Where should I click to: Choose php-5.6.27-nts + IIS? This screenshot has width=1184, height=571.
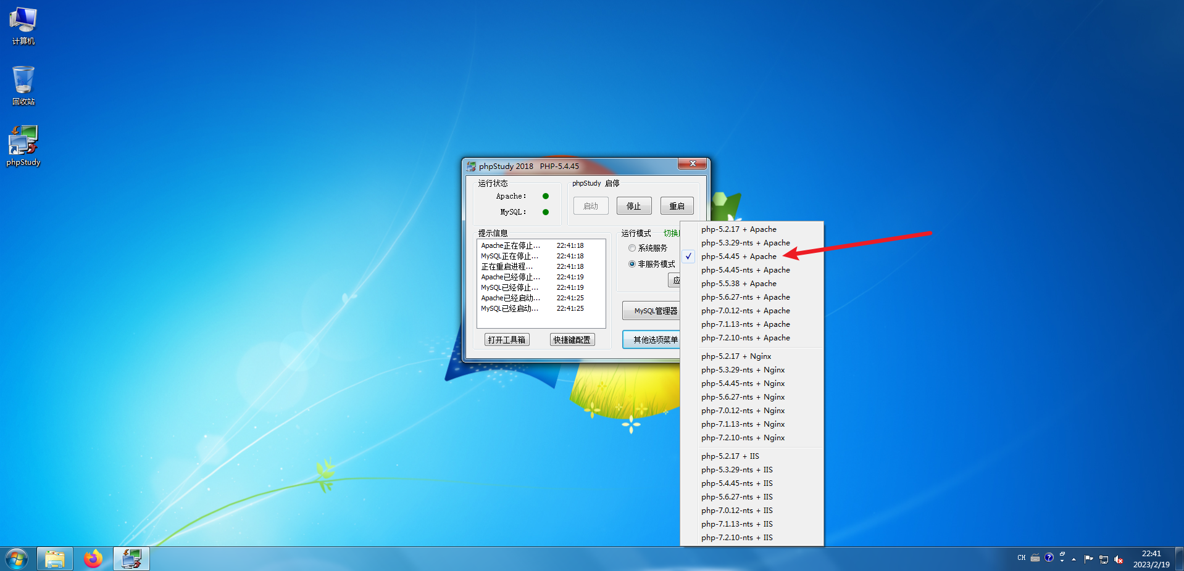[752, 497]
